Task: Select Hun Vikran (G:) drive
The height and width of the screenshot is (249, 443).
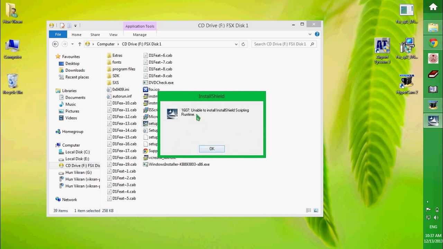Action: tap(78, 173)
